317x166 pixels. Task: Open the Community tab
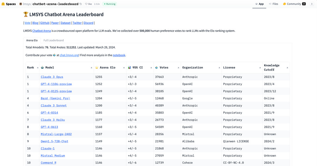(x=294, y=4)
